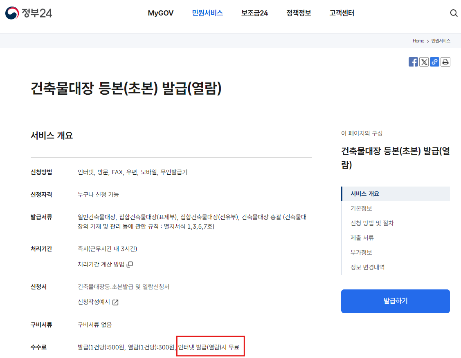Click Home in the breadcrumb
Screen dimensions: 461x358
(418, 41)
